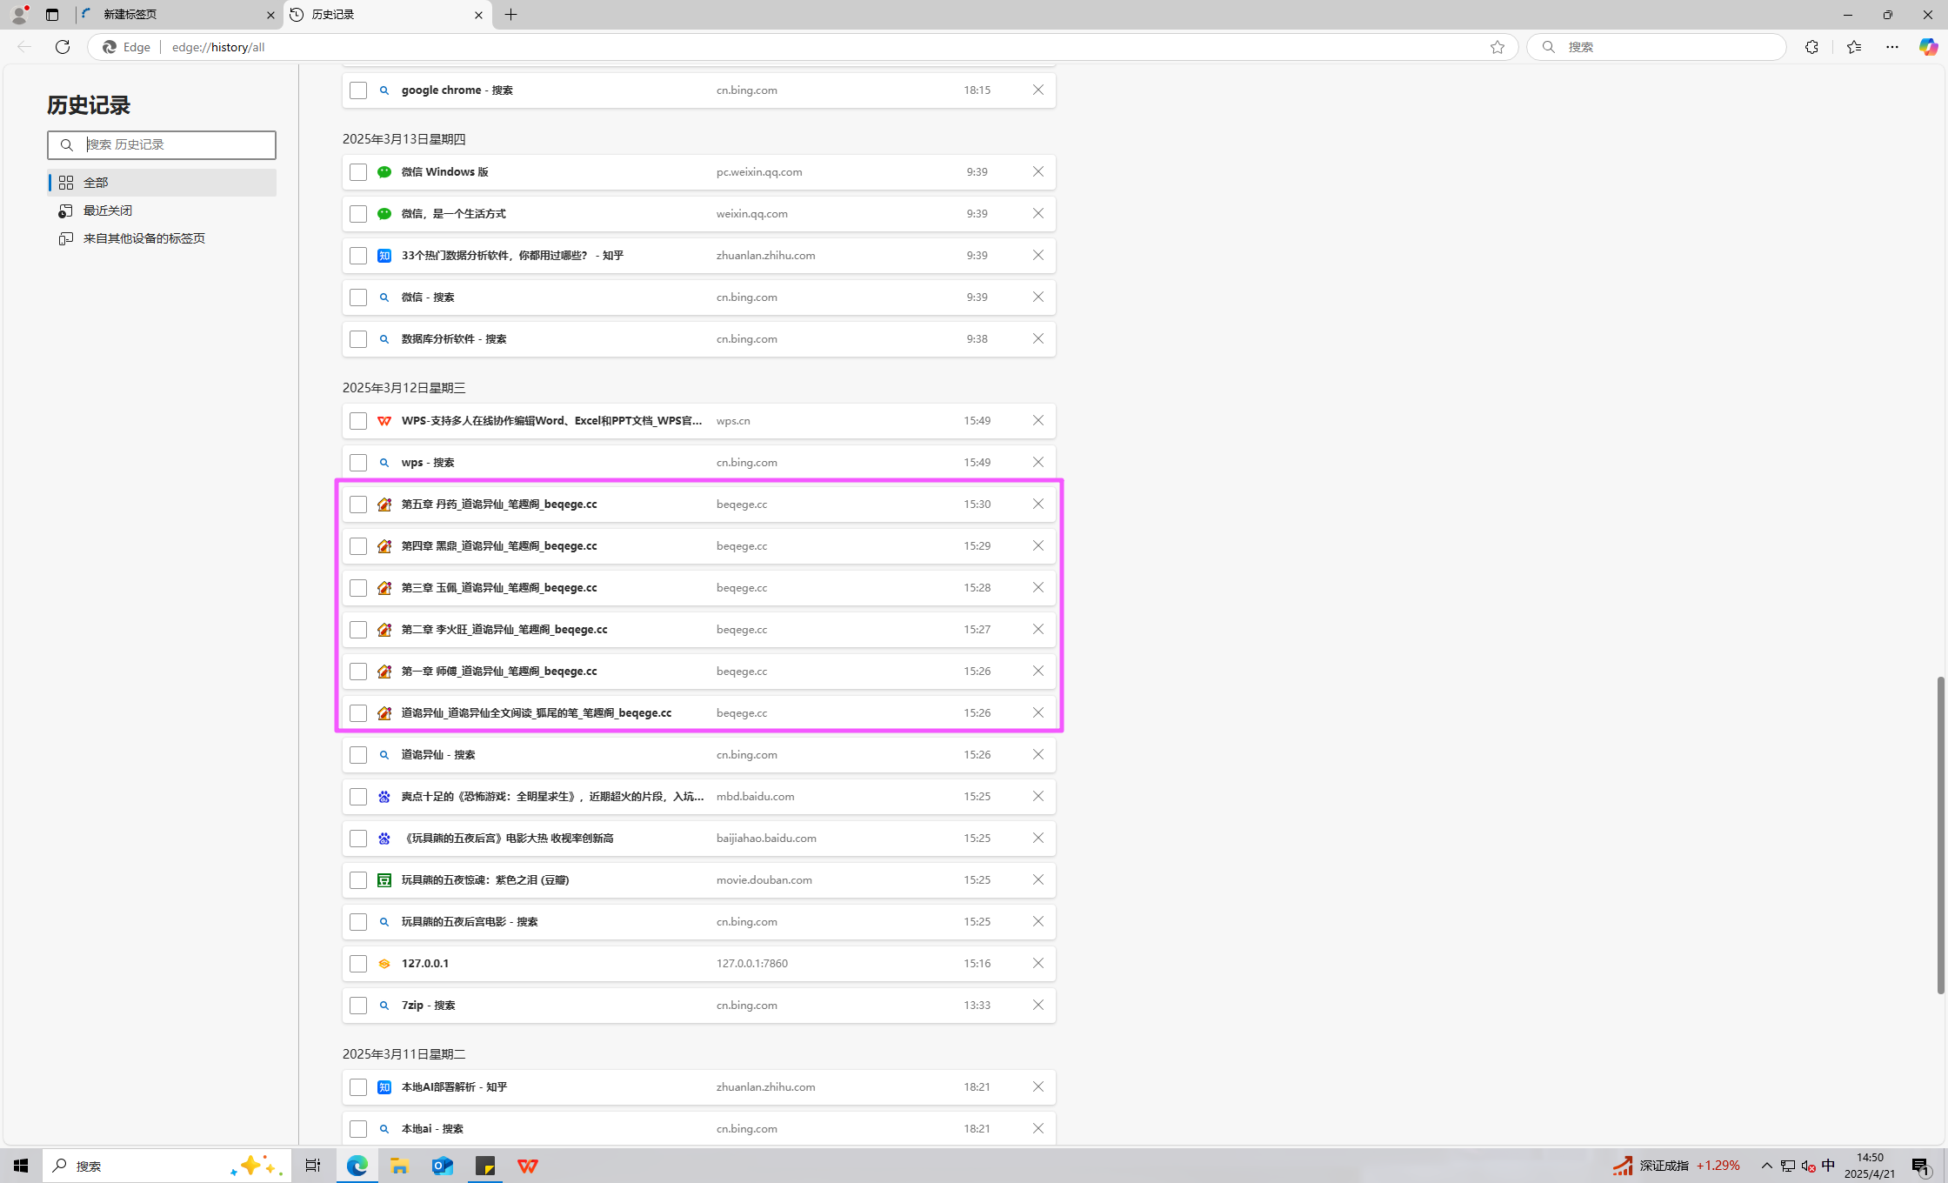Screen dimensions: 1948x1183
Task: Click the browser refresh button
Action: click(x=63, y=47)
